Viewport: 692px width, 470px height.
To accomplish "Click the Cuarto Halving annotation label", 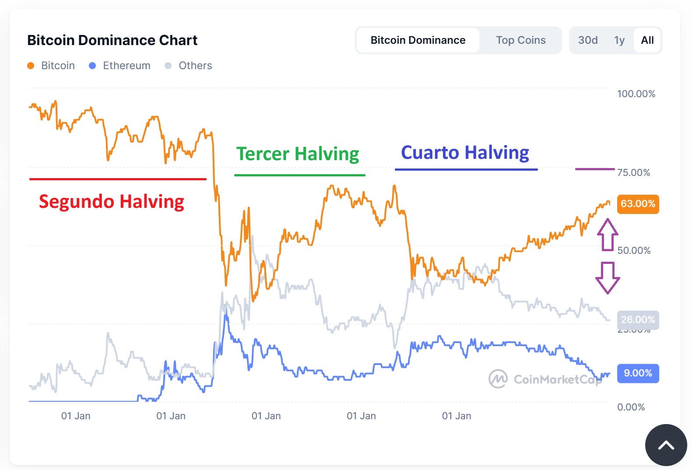I will [x=465, y=153].
